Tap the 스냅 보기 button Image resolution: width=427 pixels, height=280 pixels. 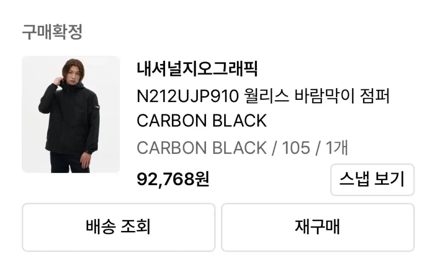(x=372, y=179)
